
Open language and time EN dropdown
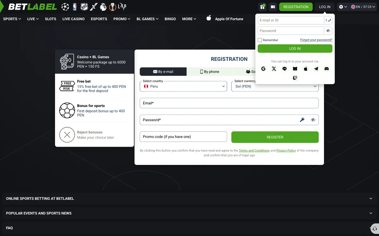click(x=364, y=7)
